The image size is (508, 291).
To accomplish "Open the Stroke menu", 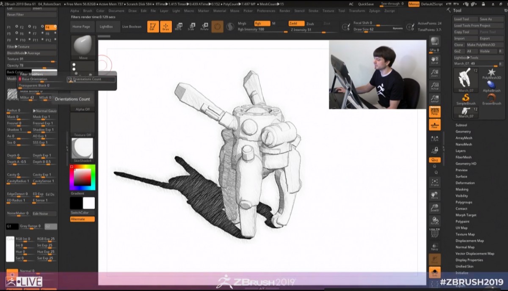I will 313,11.
